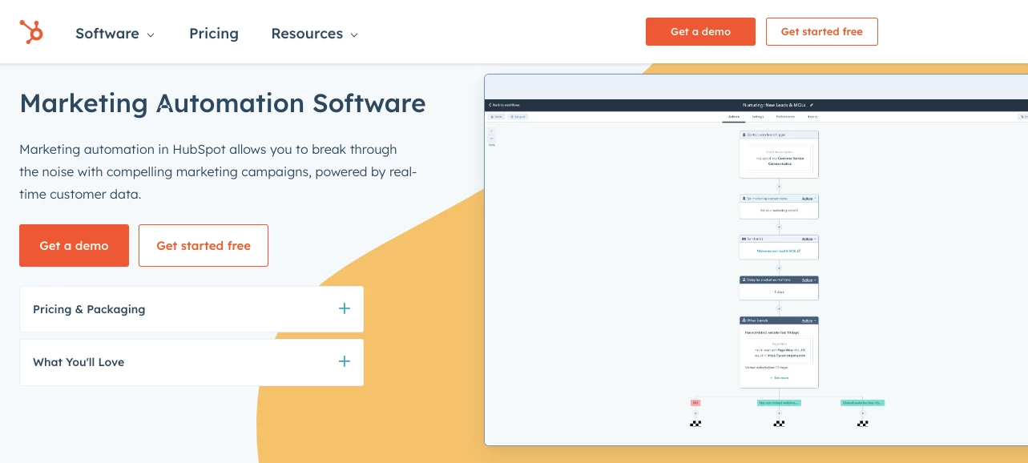Screen dimensions: 1028x463
Task: Click Get started free in the navigation bar
Action: tap(821, 31)
